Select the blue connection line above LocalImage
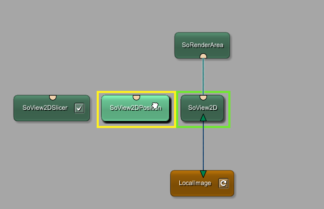 pyautogui.click(x=203, y=146)
